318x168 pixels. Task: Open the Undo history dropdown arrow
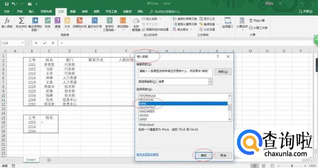pyautogui.click(x=17, y=4)
